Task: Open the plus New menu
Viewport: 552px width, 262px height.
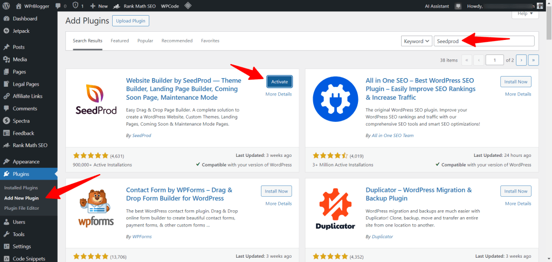Action: point(99,6)
